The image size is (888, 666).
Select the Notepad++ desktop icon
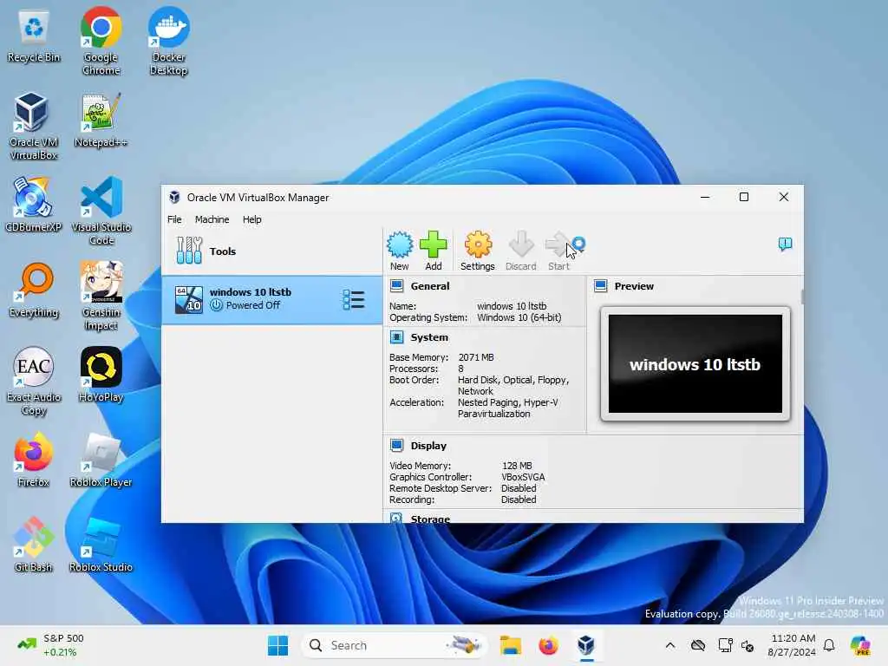(x=101, y=121)
